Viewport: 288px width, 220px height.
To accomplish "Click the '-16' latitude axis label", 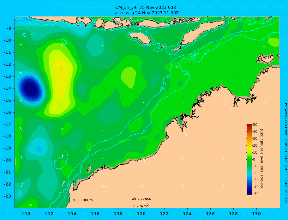I will pos(7,112).
